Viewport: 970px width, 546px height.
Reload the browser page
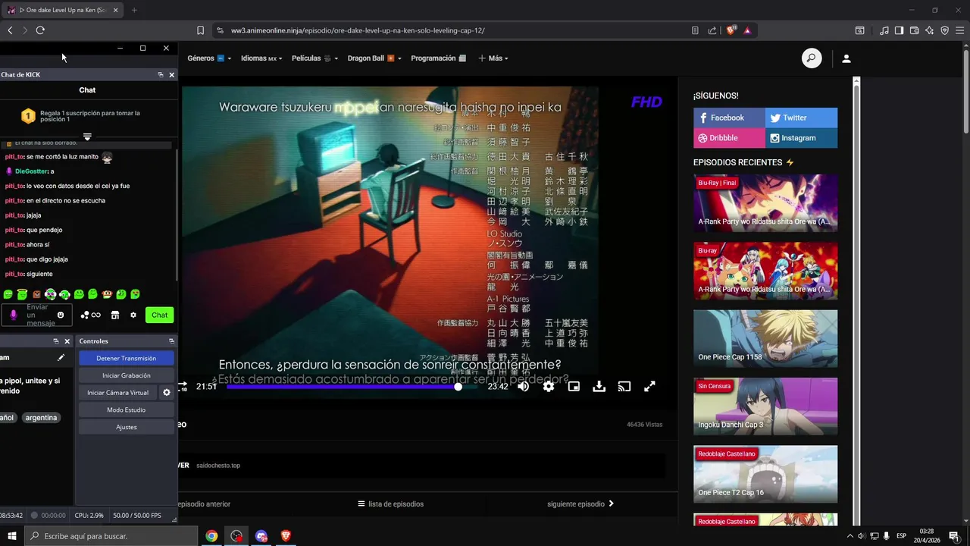[x=40, y=30]
